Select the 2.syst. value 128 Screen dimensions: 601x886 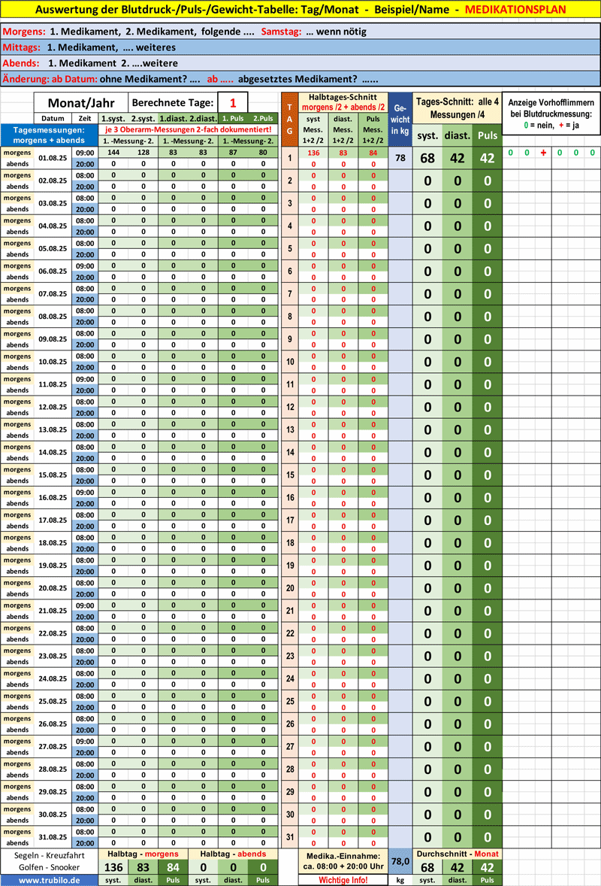click(143, 153)
